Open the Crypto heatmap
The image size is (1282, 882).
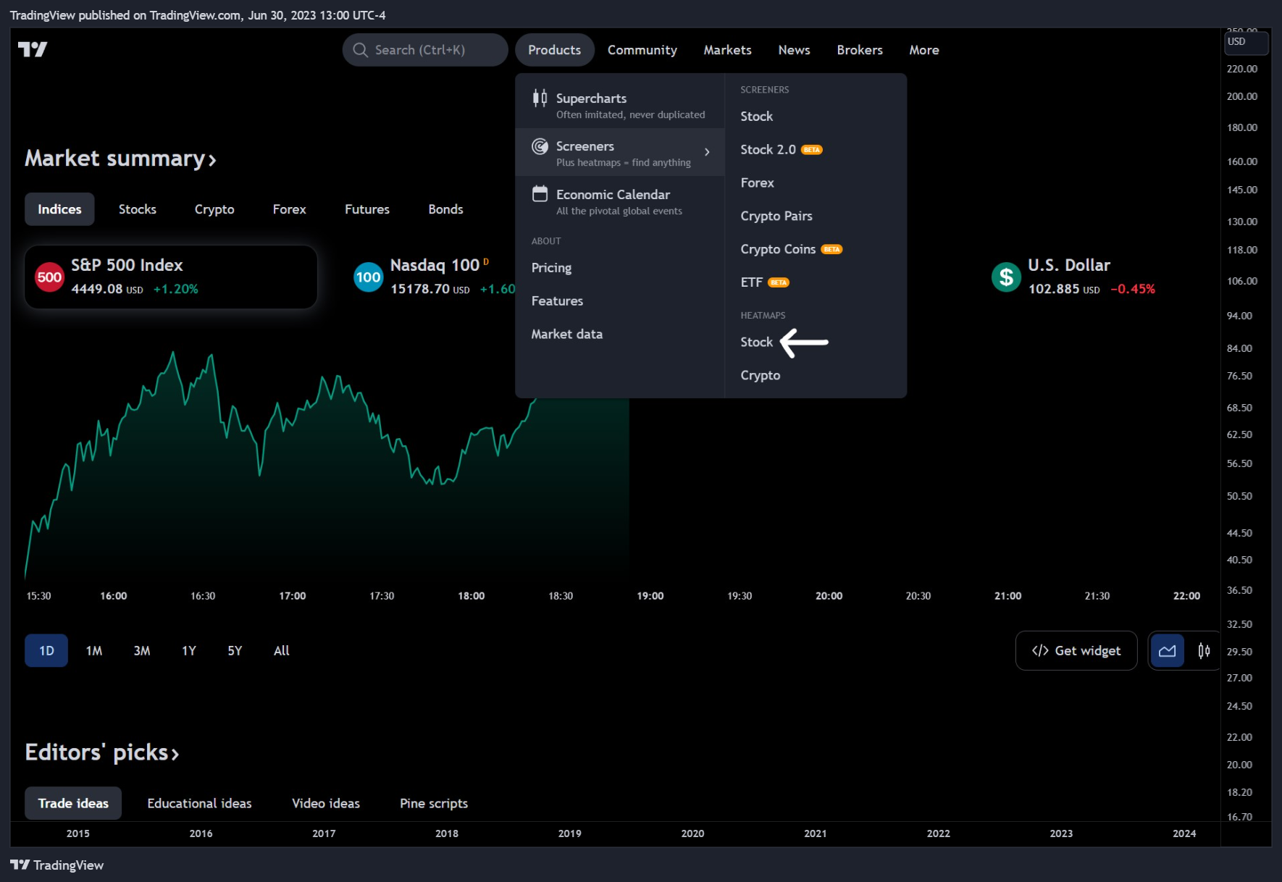click(761, 375)
